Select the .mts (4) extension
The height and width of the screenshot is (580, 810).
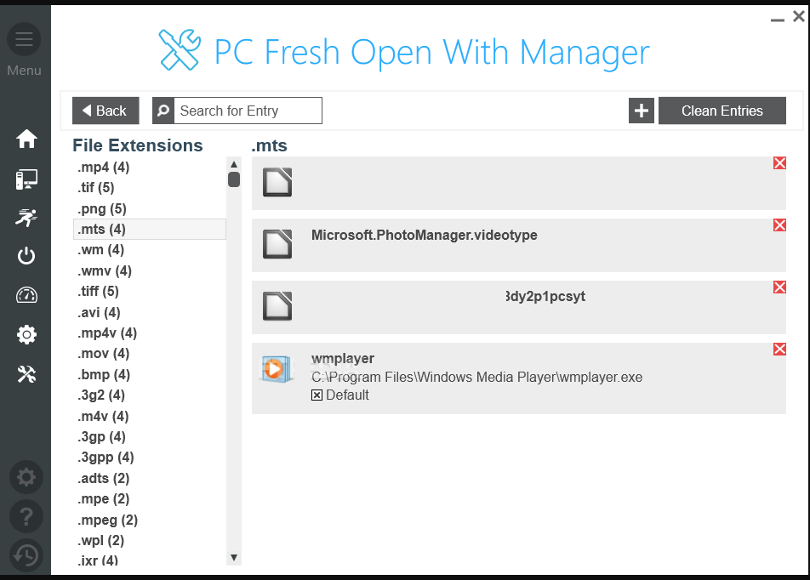149,230
